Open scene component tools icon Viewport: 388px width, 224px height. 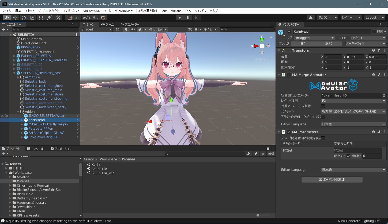pos(190,29)
